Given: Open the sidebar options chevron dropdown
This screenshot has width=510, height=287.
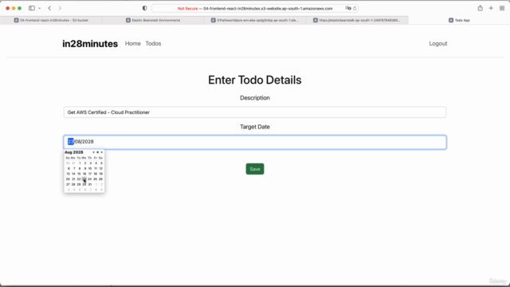Looking at the screenshot, I should point(39,9).
